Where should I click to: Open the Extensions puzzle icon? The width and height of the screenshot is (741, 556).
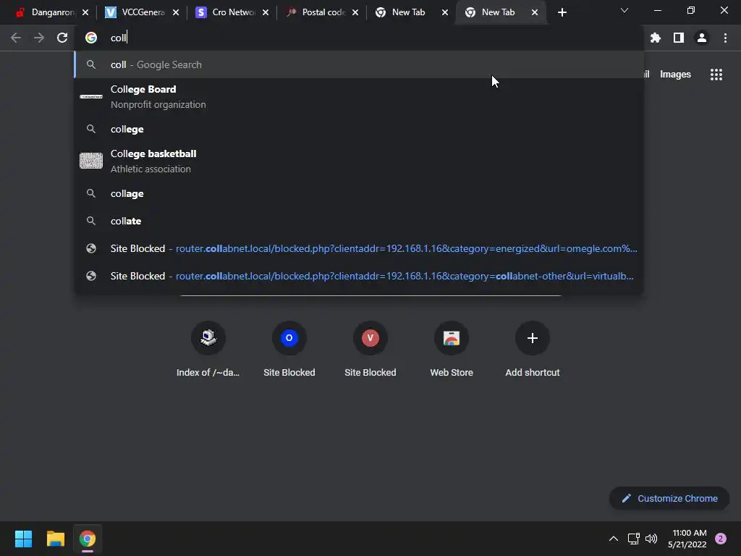(656, 38)
